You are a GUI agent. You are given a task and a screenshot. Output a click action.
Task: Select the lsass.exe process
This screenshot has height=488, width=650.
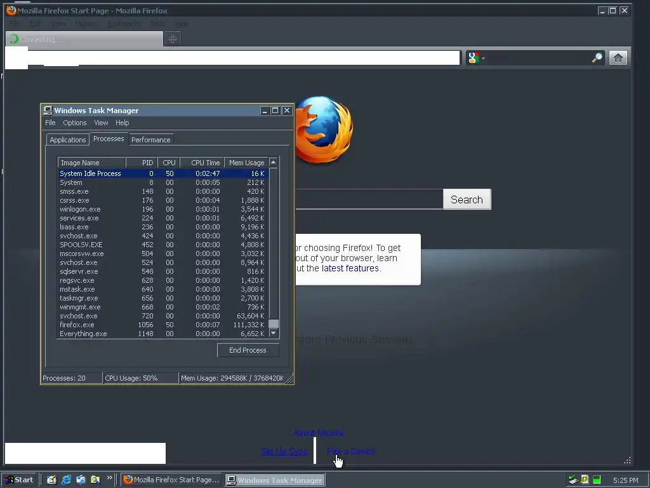coord(163,227)
